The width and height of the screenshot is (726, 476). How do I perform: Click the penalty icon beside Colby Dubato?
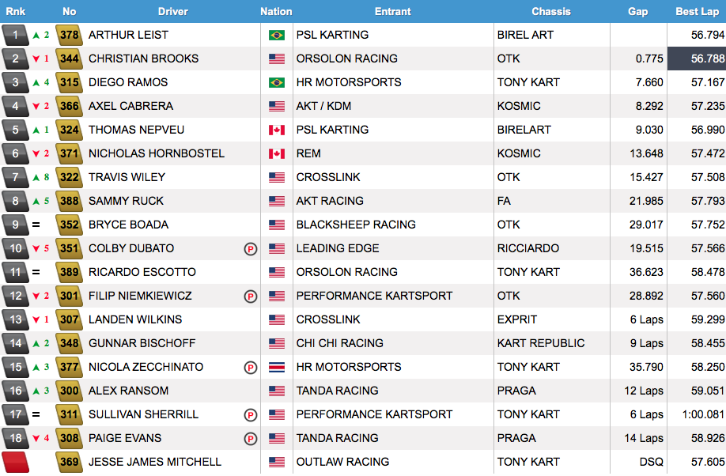click(x=251, y=249)
